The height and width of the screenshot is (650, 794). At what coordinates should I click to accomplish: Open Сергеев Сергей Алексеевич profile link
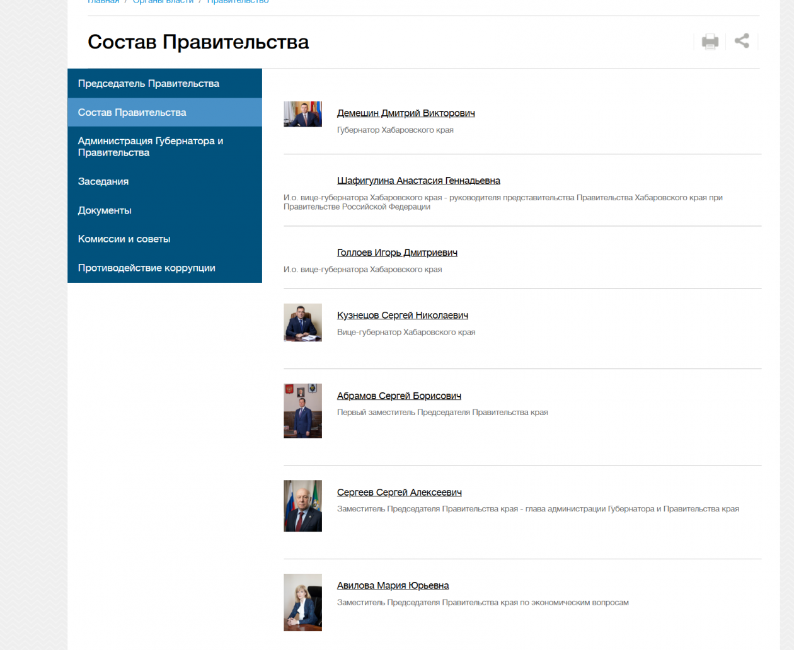400,493
